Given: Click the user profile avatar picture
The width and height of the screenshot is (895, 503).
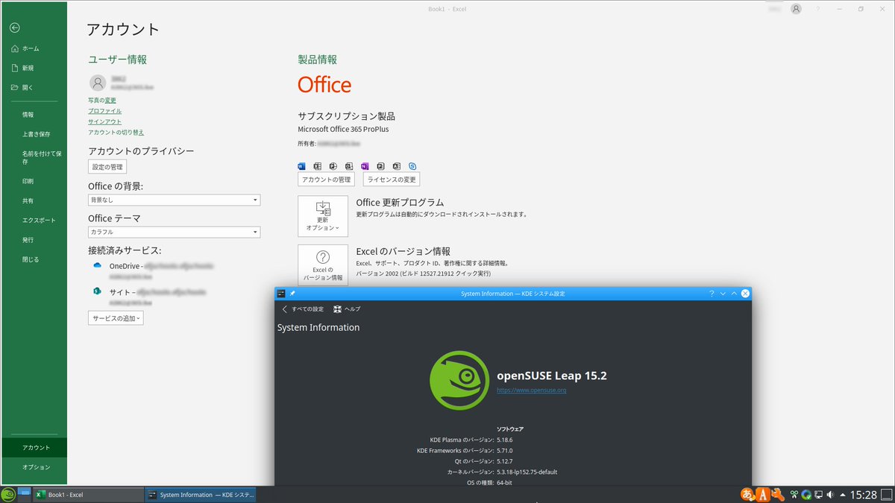Looking at the screenshot, I should coord(97,83).
